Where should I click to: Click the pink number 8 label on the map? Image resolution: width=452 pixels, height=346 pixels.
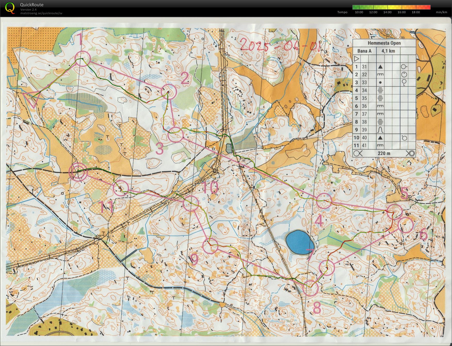coord(317,308)
